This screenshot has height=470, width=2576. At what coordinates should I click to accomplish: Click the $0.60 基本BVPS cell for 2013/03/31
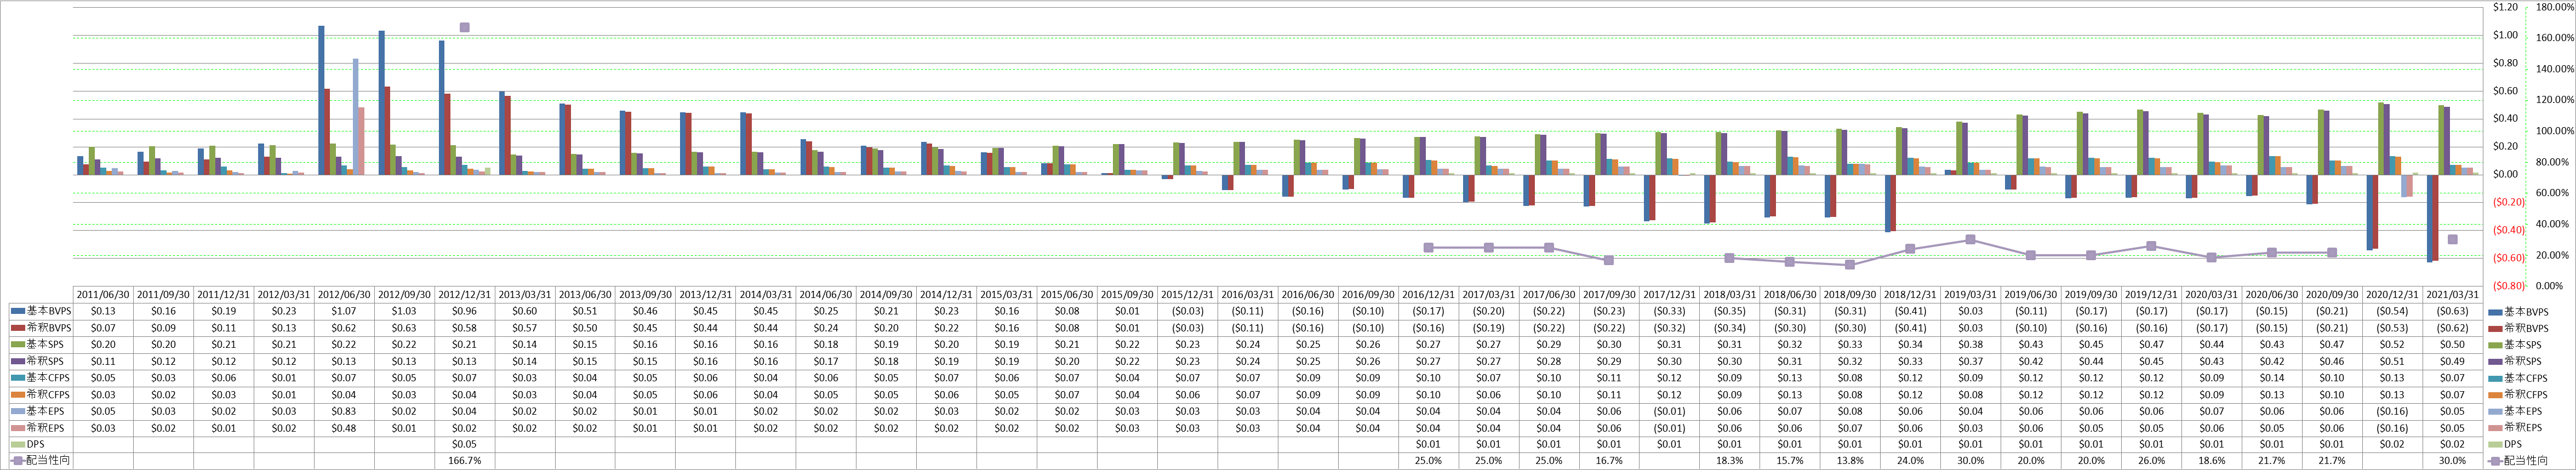click(x=525, y=311)
